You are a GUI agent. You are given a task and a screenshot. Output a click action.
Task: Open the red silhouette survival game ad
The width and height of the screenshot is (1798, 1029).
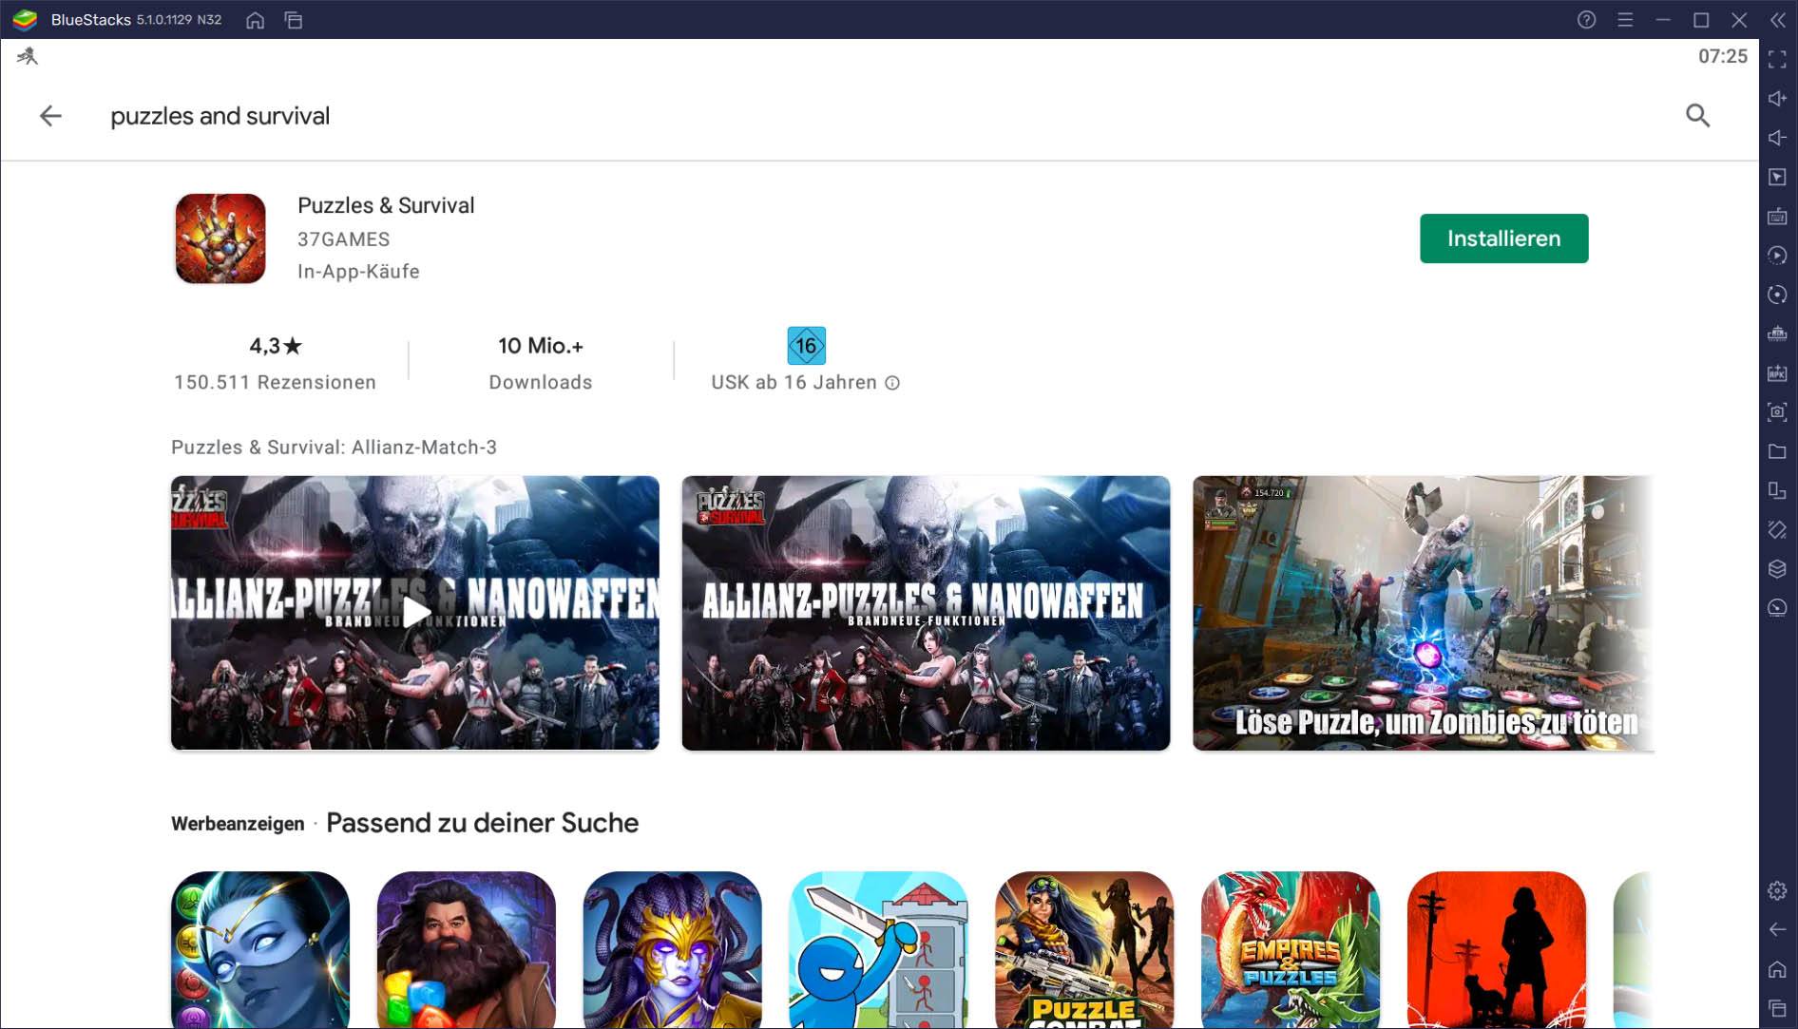(1497, 950)
